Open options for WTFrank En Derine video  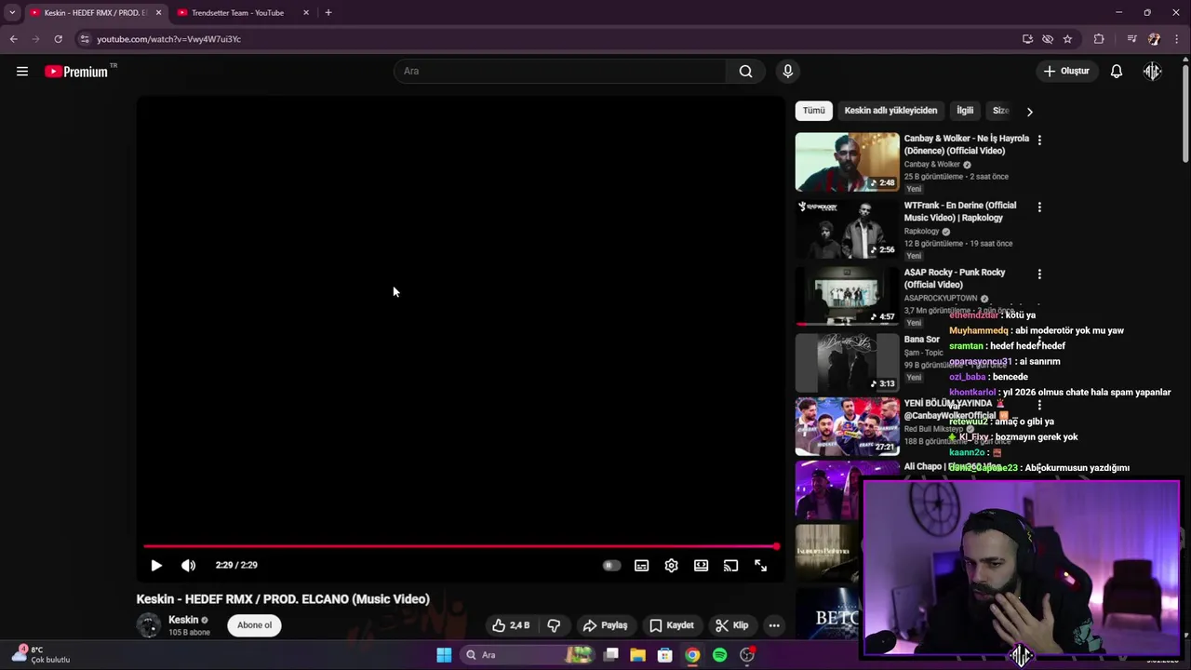point(1039,207)
